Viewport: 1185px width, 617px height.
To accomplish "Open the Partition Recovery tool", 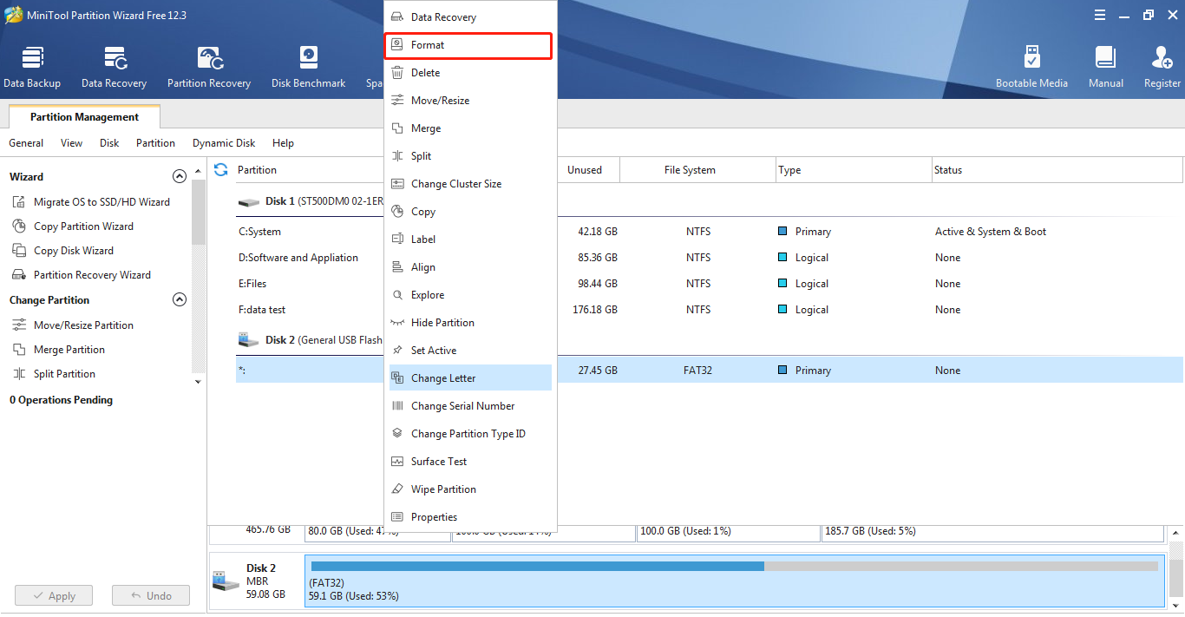I will (209, 67).
